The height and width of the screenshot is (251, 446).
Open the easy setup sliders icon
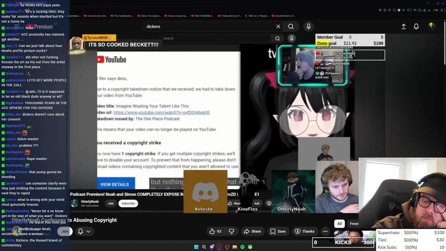click(x=442, y=10)
